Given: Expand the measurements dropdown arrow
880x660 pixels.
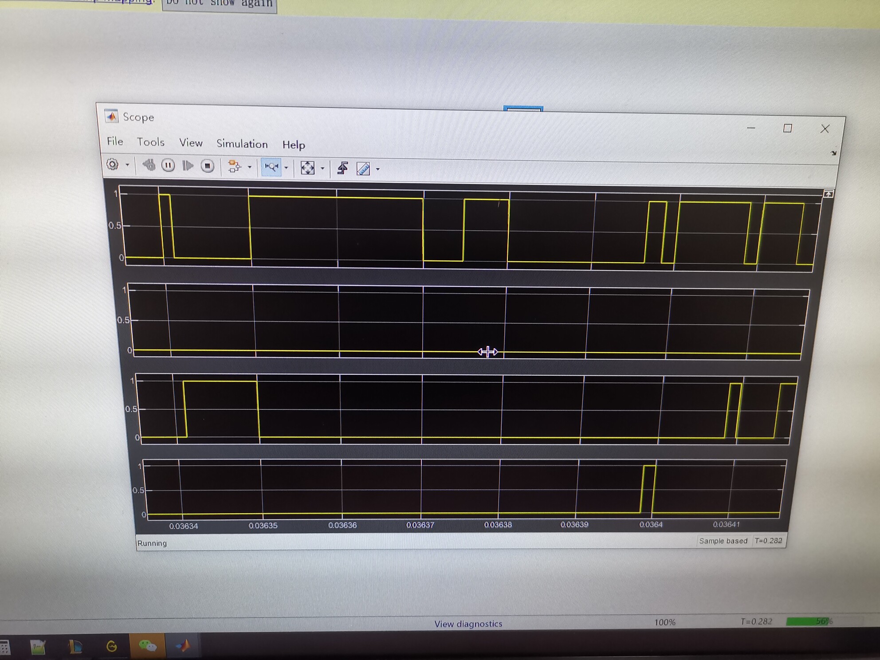Looking at the screenshot, I should (378, 169).
